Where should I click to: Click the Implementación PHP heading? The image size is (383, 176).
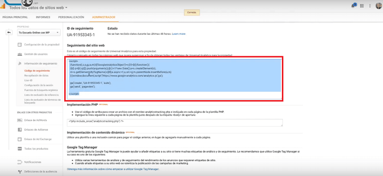[82, 104]
